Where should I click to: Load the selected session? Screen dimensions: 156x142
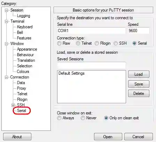coord(139,74)
